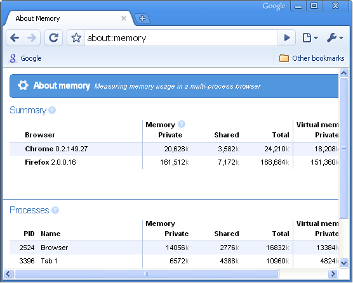Reload the about:memory page
353x283 pixels.
point(53,38)
